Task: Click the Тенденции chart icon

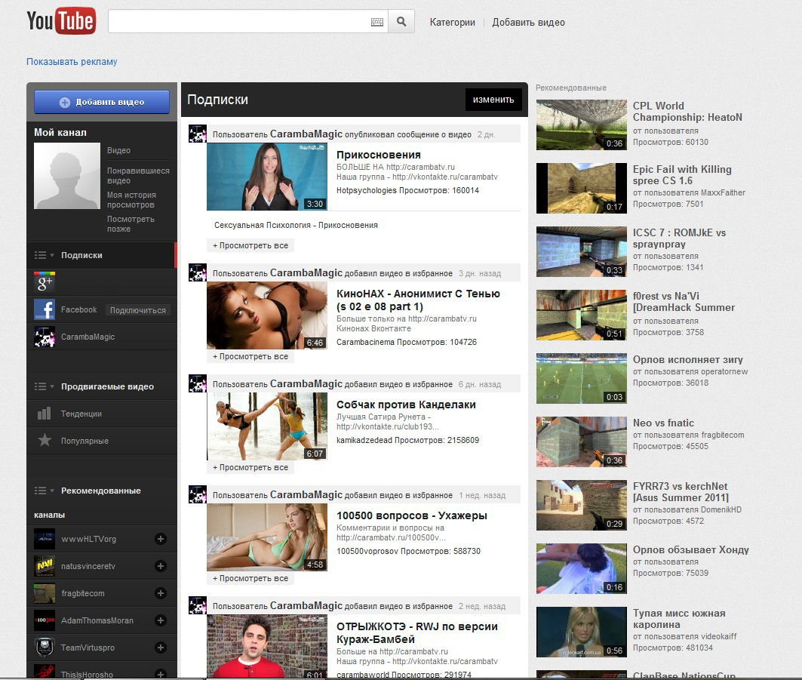Action: coord(45,414)
